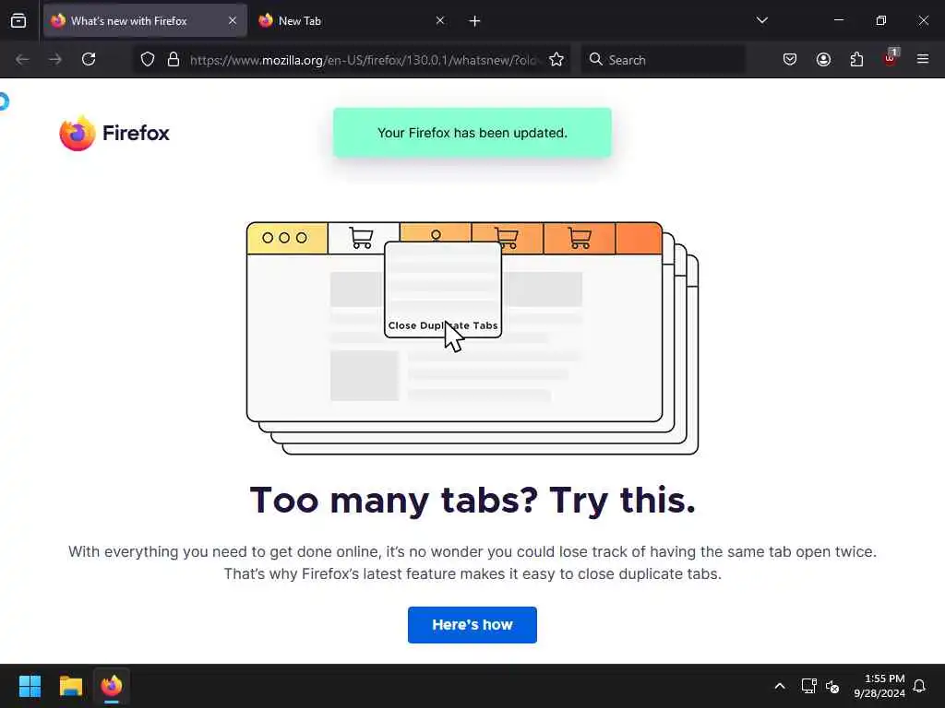Go forward one page
The height and width of the screenshot is (708, 945).
coord(54,60)
